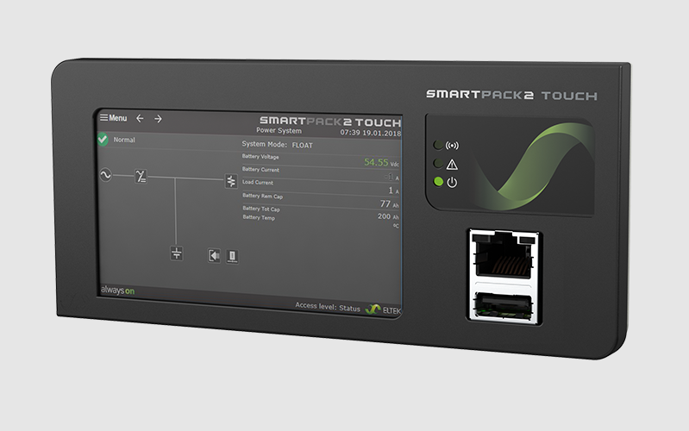Select the 'Load Current' label
The height and width of the screenshot is (431, 689).
point(258,182)
